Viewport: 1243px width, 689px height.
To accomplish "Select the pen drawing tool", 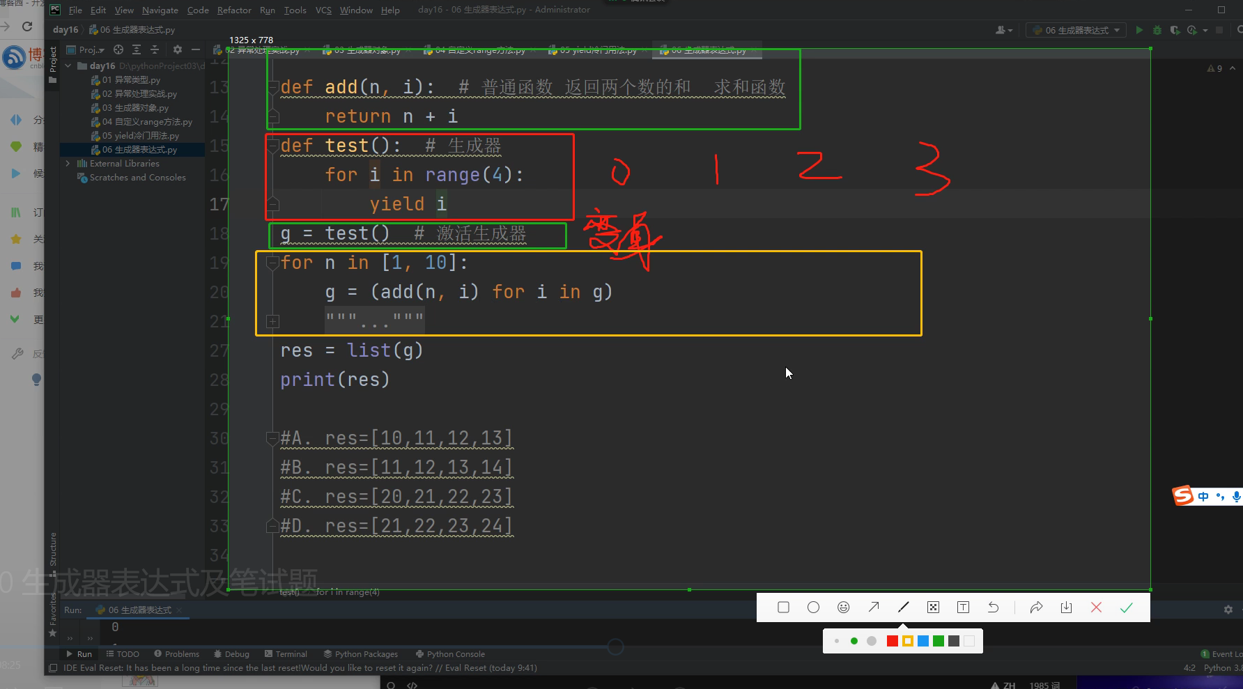I will pos(903,607).
